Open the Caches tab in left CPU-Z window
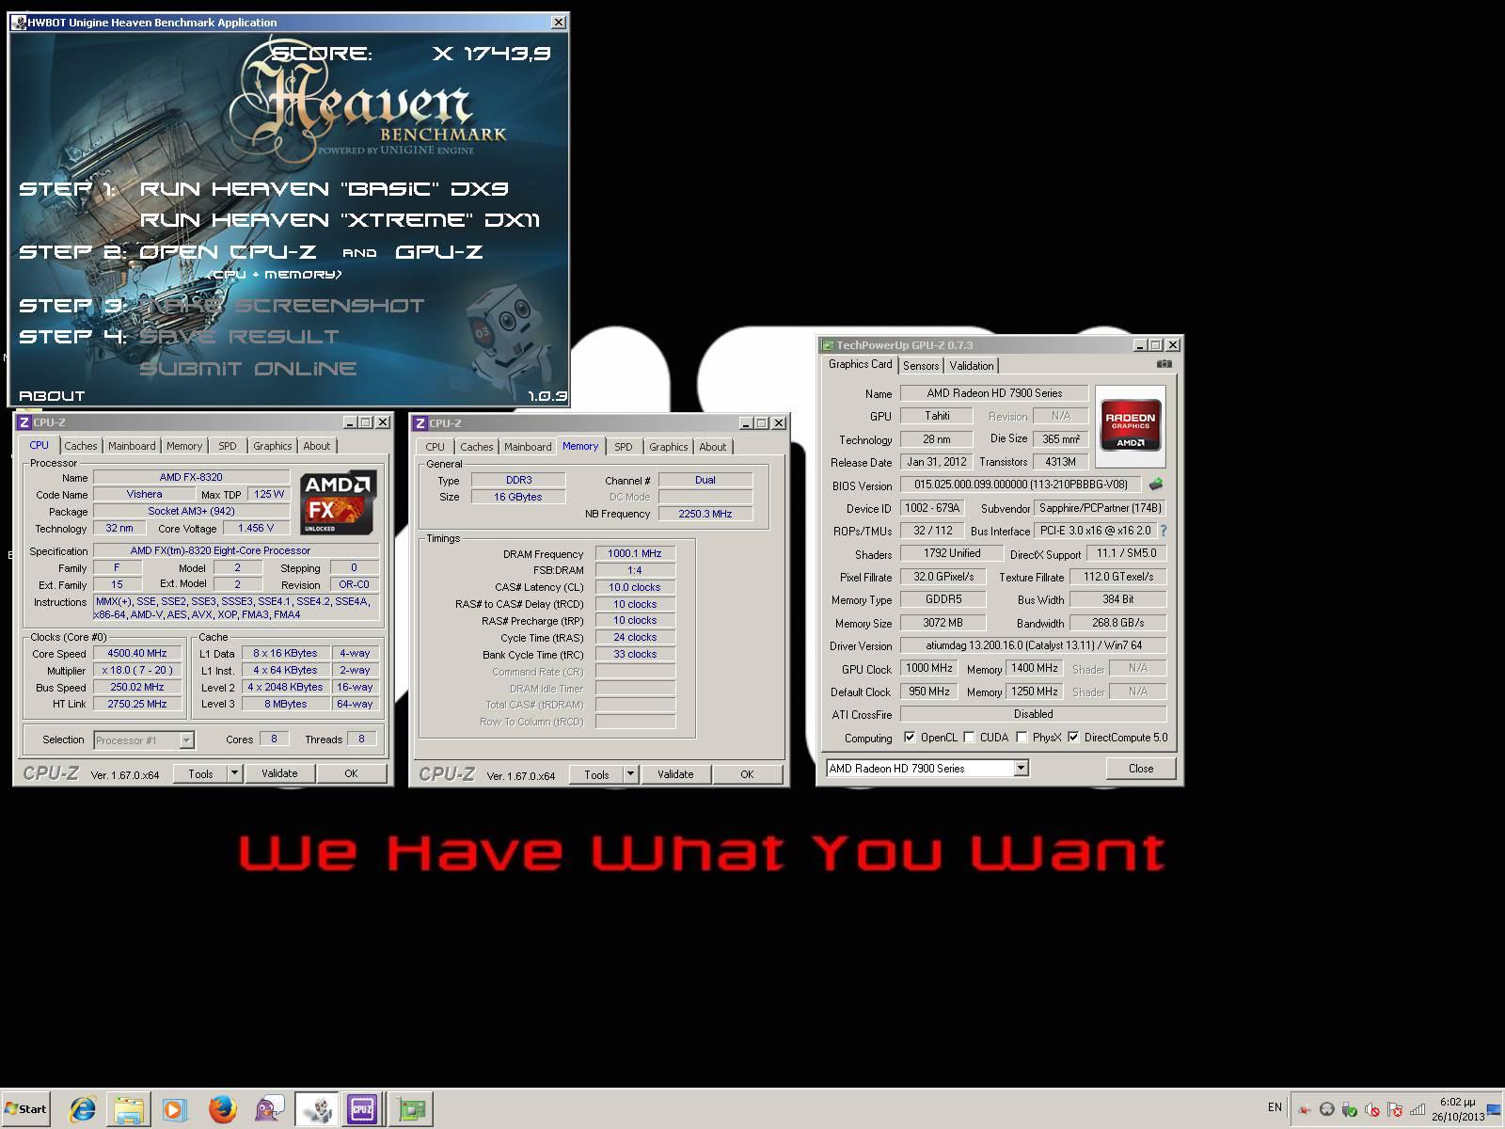 [x=80, y=446]
